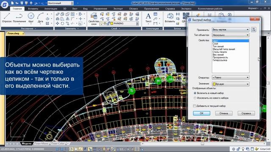This screenshot has height=152, width=271.
Task: Switch to the Аннотации ribbon tab
Action: pos(51,8)
